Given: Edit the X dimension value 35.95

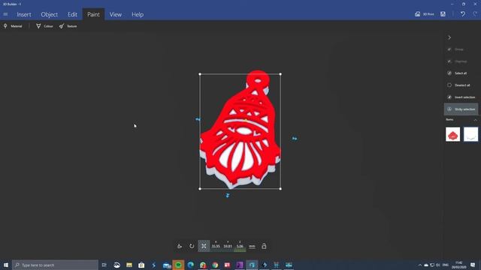Looking at the screenshot, I should [216, 246].
